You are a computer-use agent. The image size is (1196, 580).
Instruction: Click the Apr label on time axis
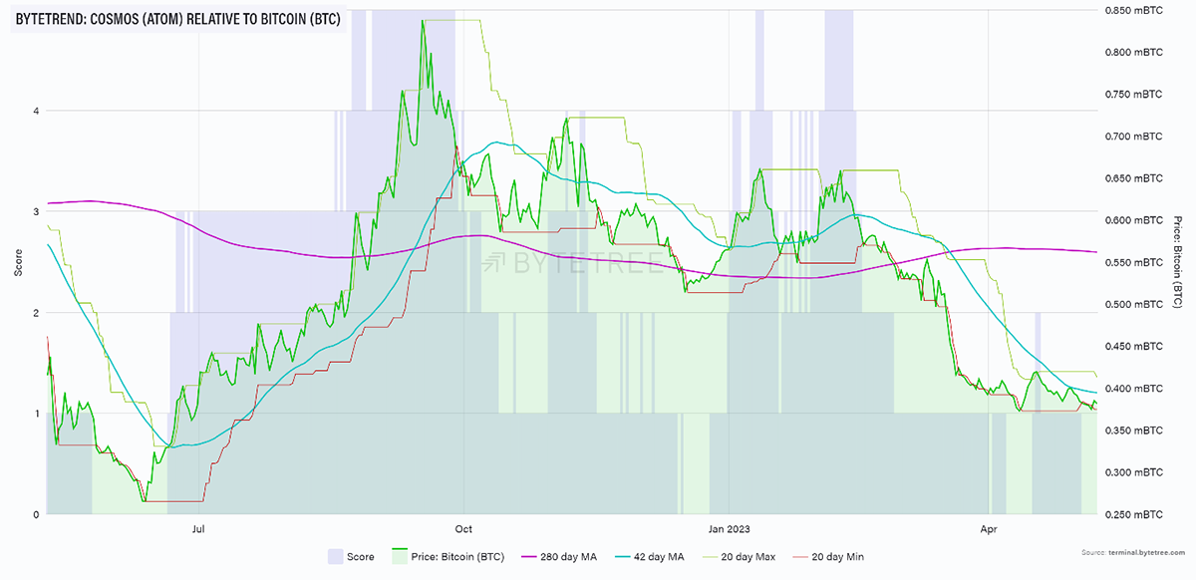(x=989, y=529)
